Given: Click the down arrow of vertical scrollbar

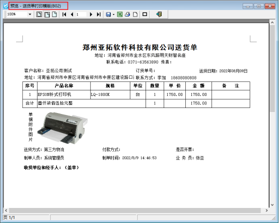Looking at the screenshot, I should point(272,205).
